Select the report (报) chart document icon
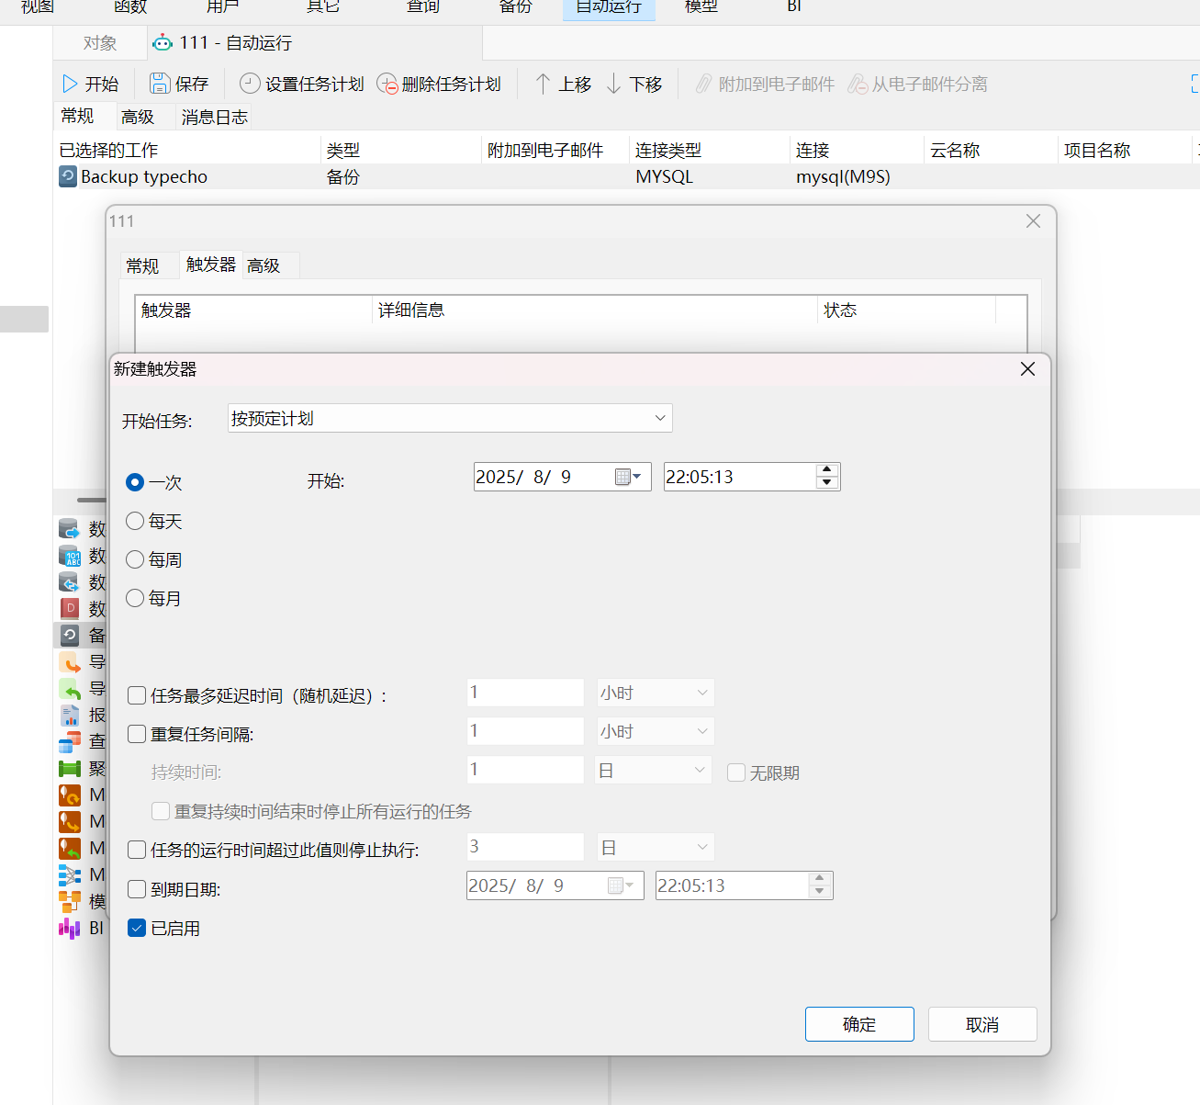1200x1105 pixels. pos(70,715)
